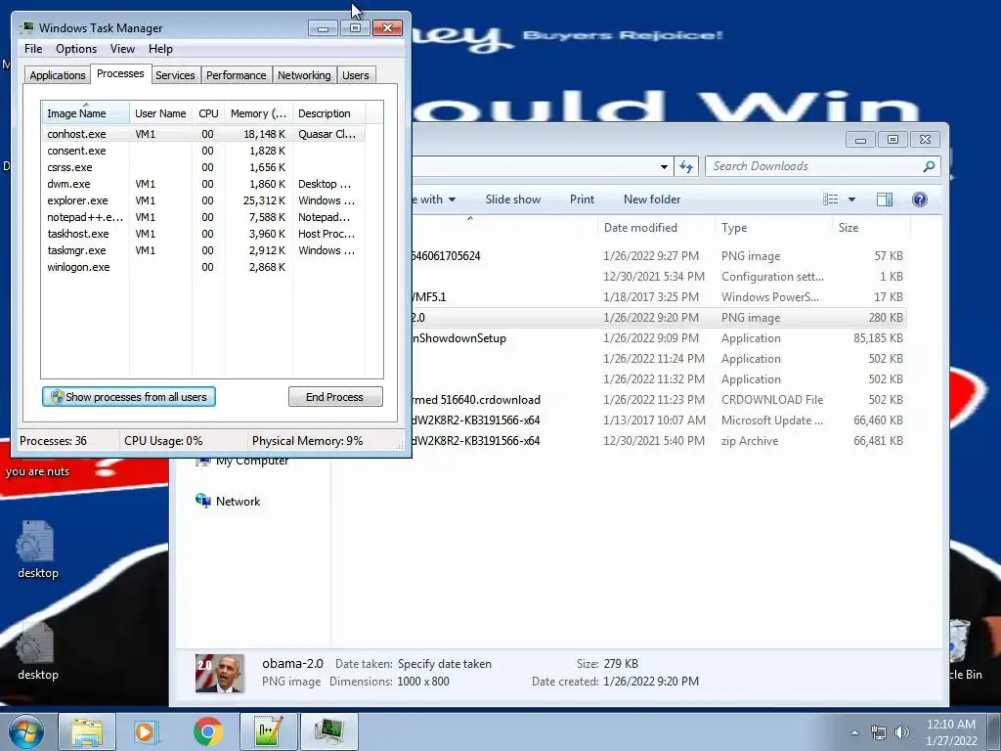Select the consent.exe process

pos(203,151)
